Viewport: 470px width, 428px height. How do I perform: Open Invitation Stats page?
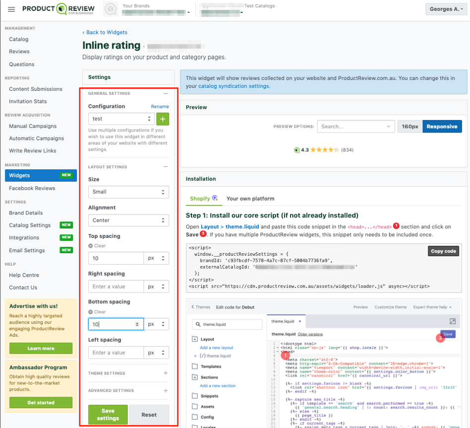tap(28, 101)
